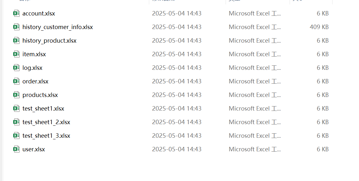Select the item.xlsx Excel file icon
The height and width of the screenshot is (181, 359).
(x=16, y=54)
